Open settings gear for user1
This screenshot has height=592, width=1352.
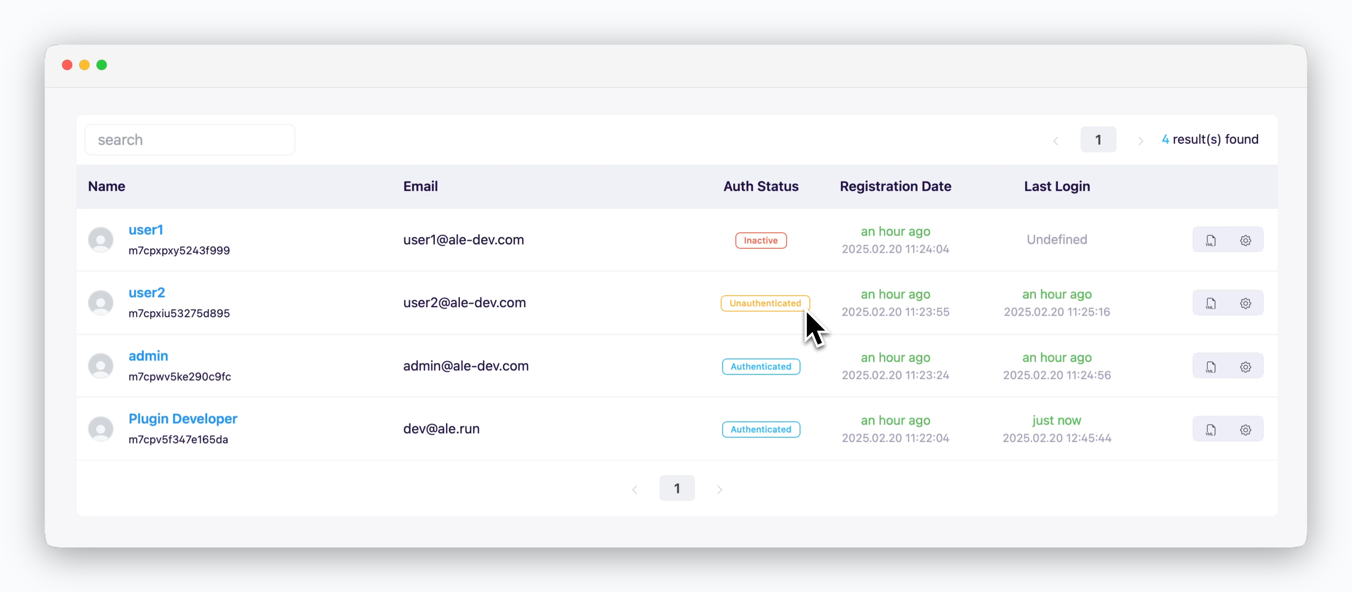point(1245,240)
